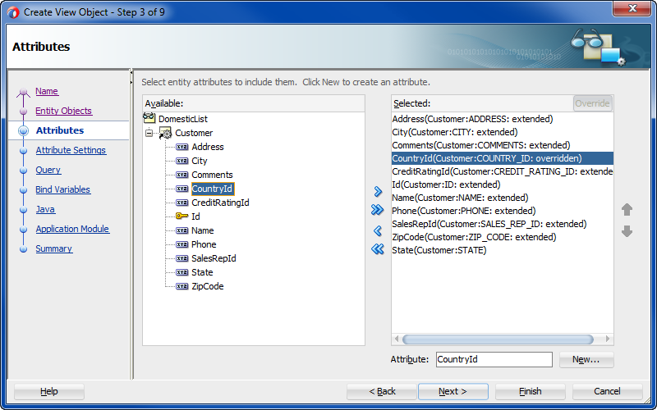Click the Back button
This screenshot has height=410, width=657.
click(x=382, y=392)
